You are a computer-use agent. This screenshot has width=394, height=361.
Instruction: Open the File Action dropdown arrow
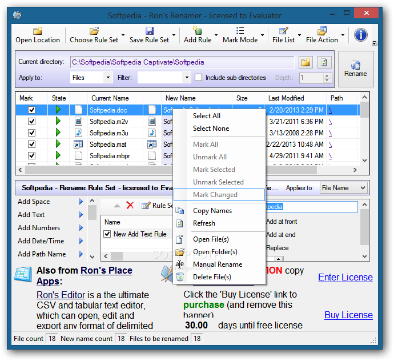point(343,35)
